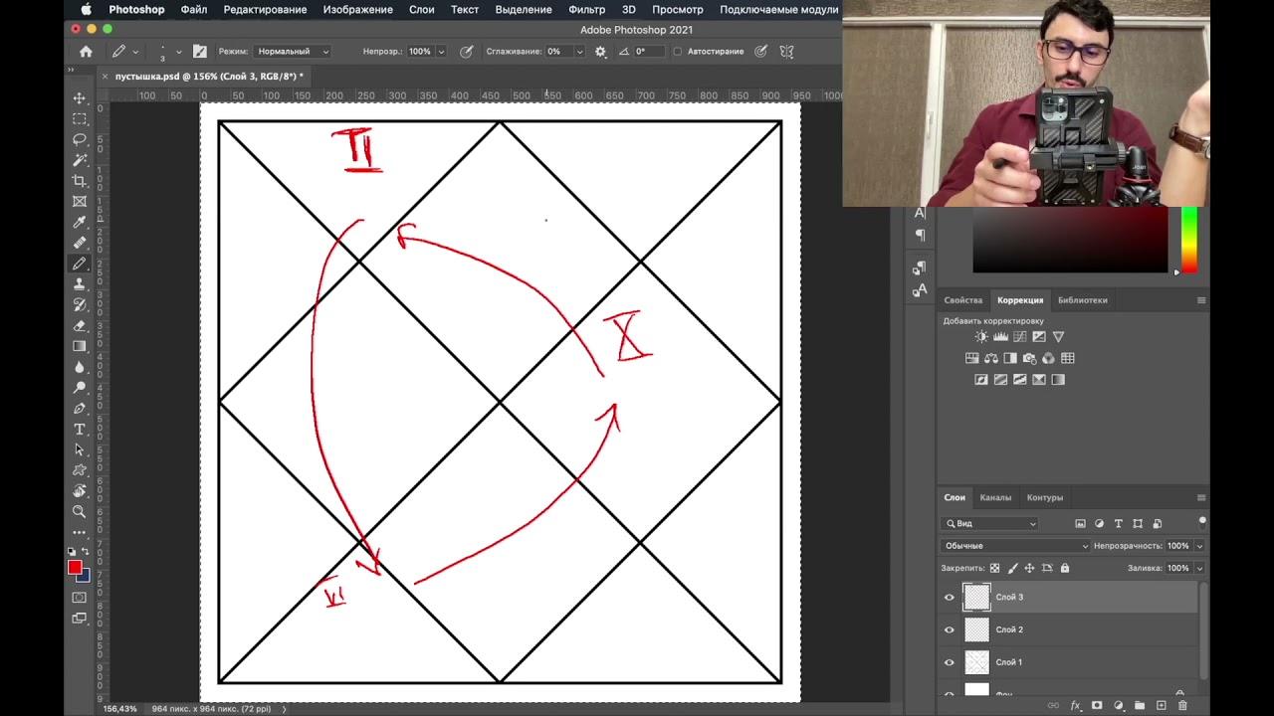The height and width of the screenshot is (716, 1274).
Task: Open the Редактирование menu
Action: click(x=265, y=9)
